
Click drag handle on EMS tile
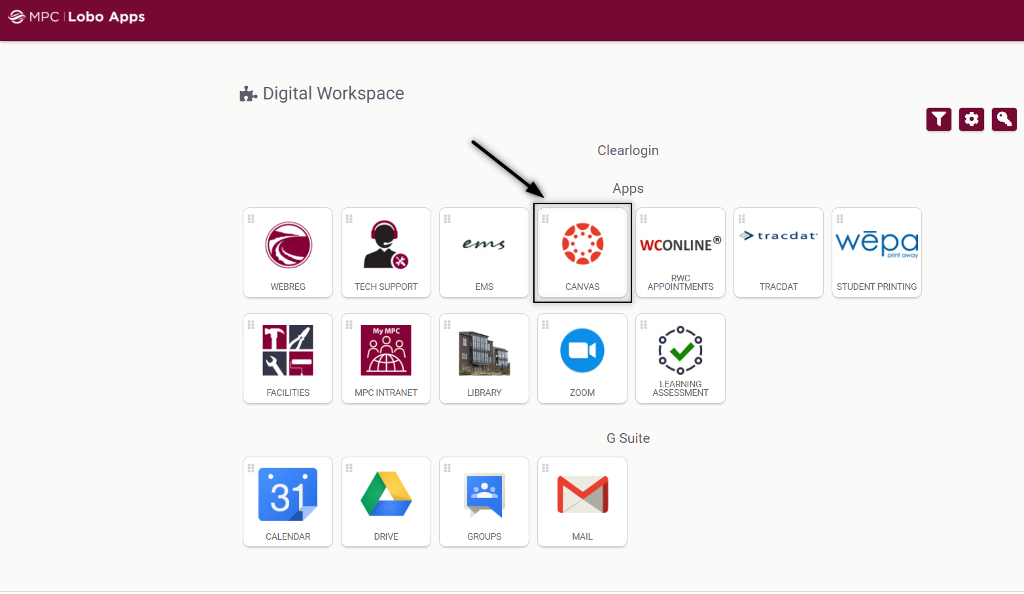click(x=448, y=218)
